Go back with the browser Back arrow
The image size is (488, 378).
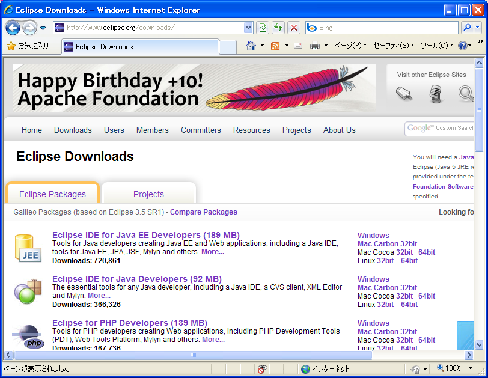pos(13,28)
